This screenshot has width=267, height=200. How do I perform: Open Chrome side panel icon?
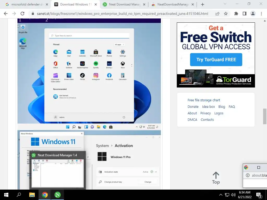click(245, 14)
